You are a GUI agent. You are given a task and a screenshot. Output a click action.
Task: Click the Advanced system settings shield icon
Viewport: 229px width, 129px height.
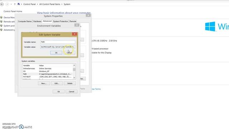(x=1, y=30)
